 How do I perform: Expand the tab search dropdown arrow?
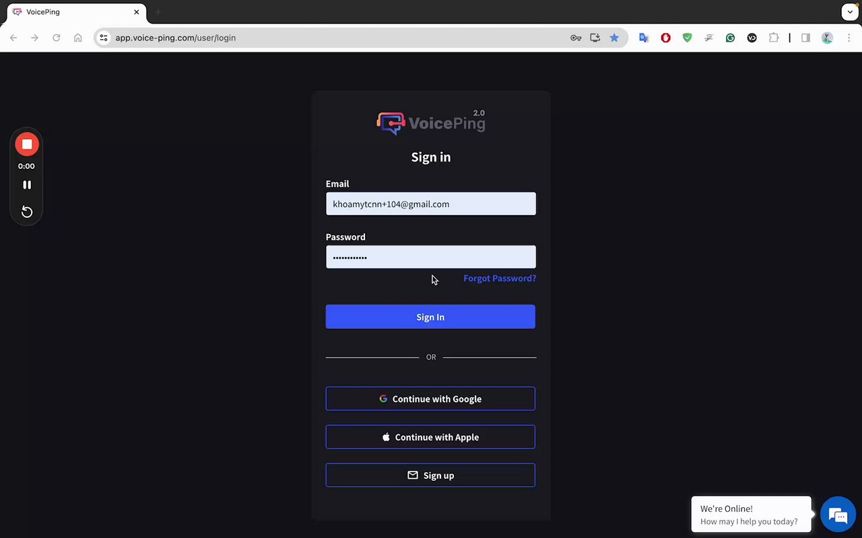coord(850,12)
